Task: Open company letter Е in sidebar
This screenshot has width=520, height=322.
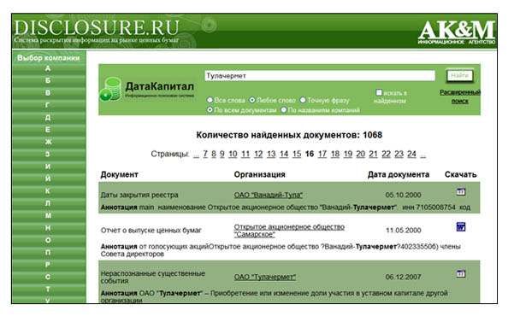Action: 49,130
